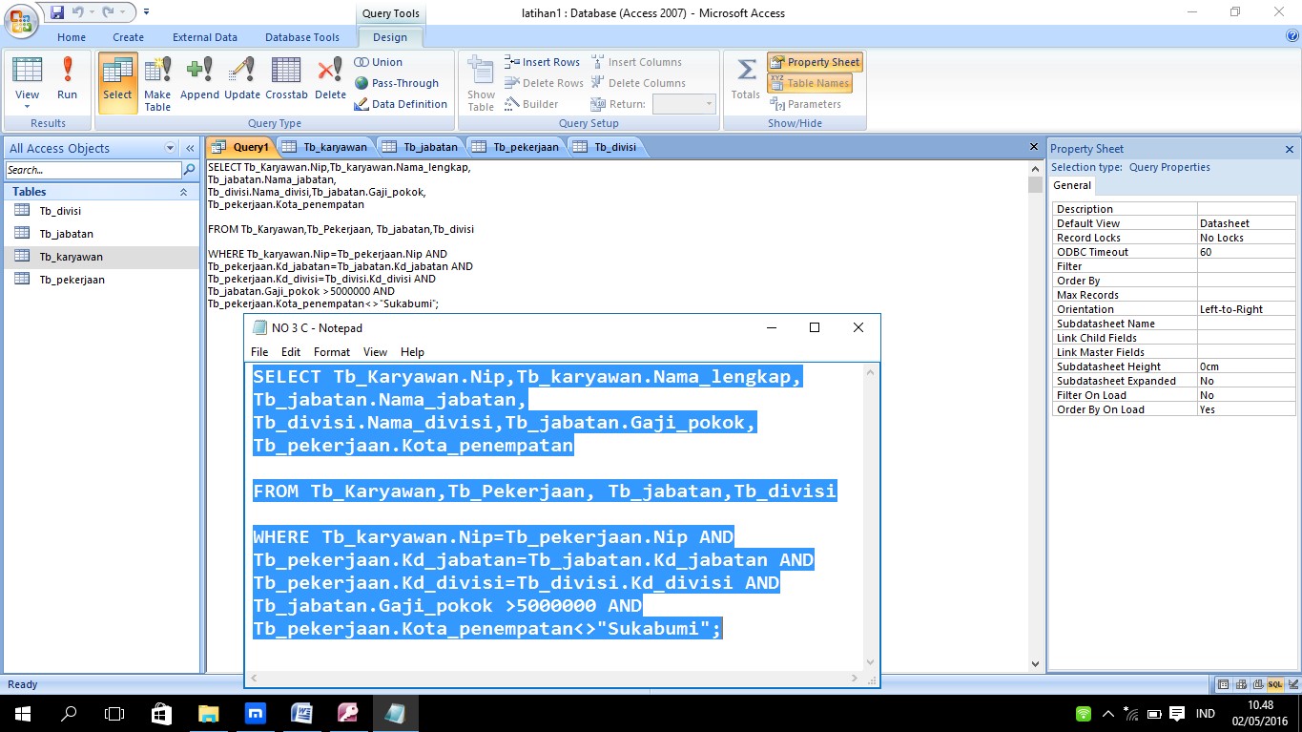The width and height of the screenshot is (1302, 732).
Task: Open the All Access Objects dropdown arrow
Action: (170, 148)
